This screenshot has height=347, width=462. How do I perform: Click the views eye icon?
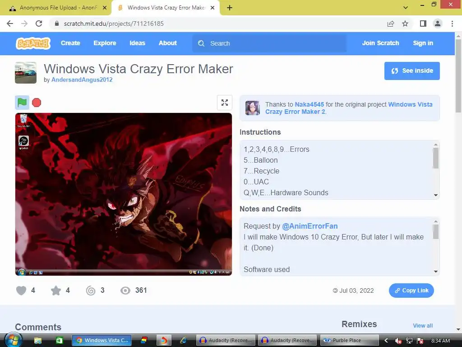pos(125,291)
